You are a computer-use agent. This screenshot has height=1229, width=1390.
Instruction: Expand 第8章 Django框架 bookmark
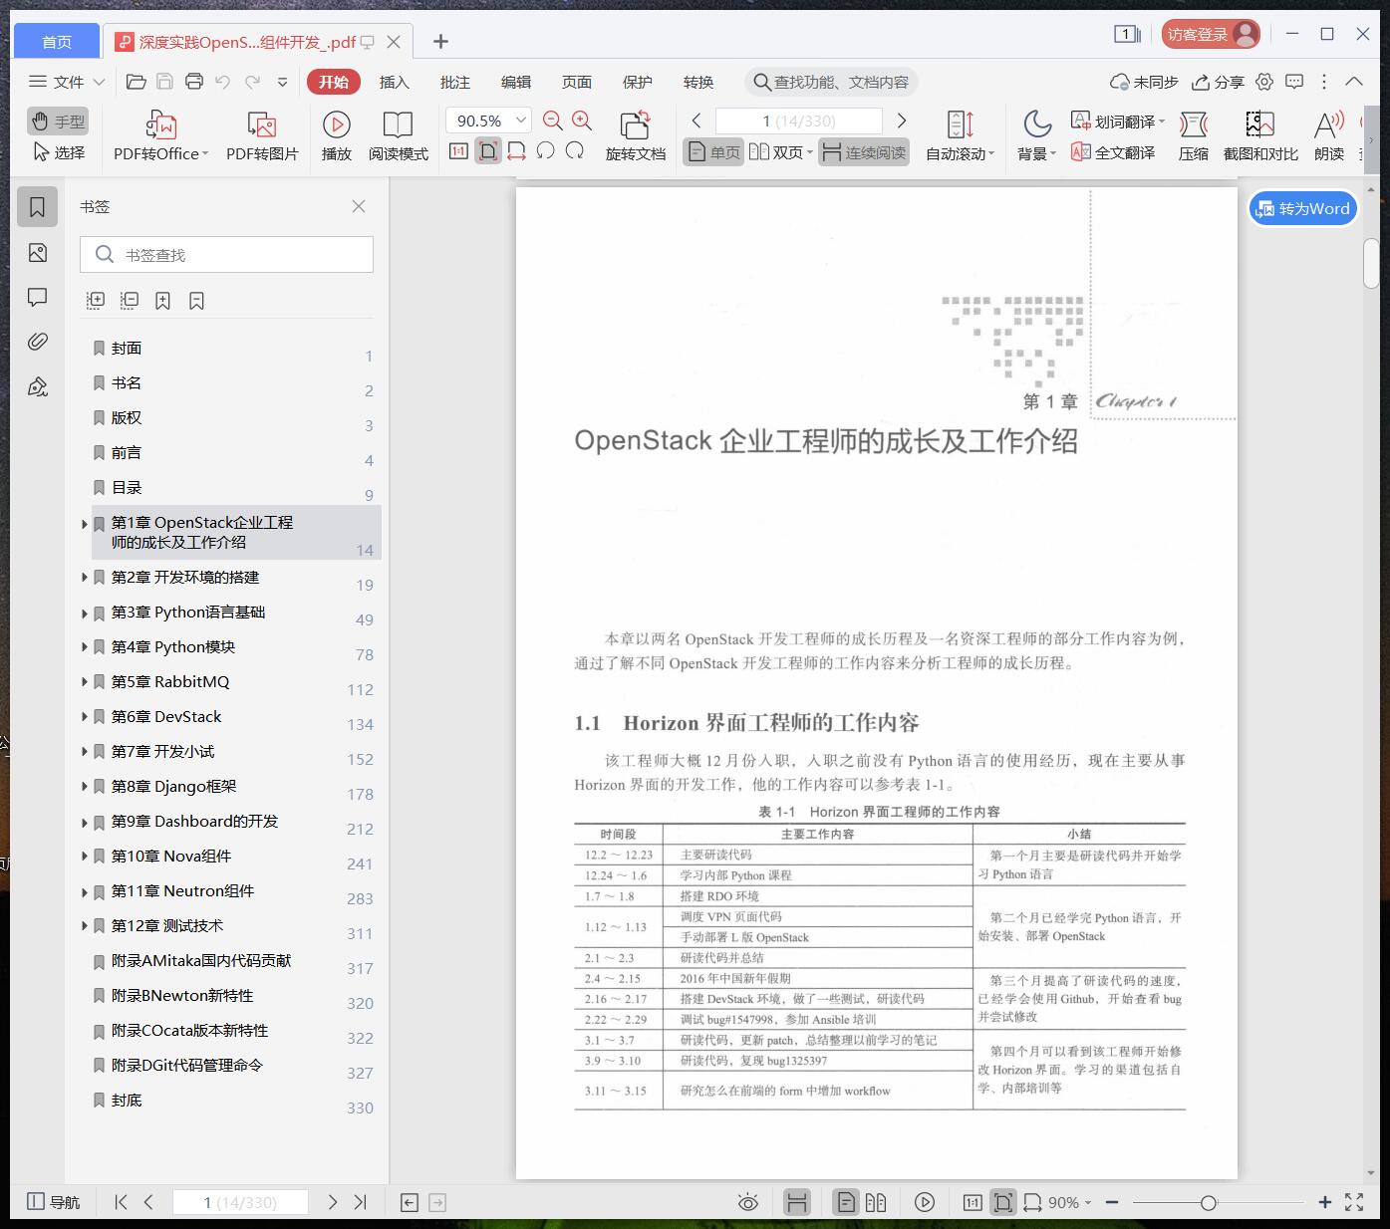click(x=85, y=787)
